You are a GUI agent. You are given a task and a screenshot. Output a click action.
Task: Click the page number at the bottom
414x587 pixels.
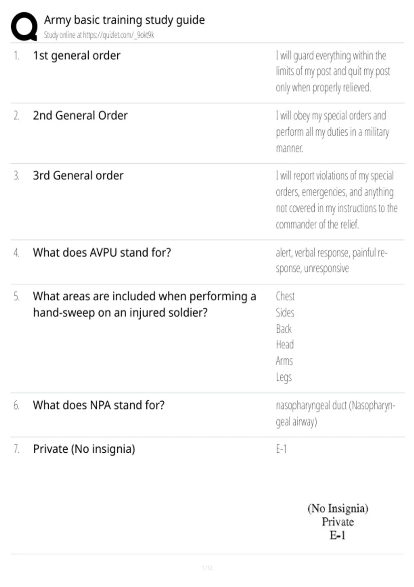(207, 568)
